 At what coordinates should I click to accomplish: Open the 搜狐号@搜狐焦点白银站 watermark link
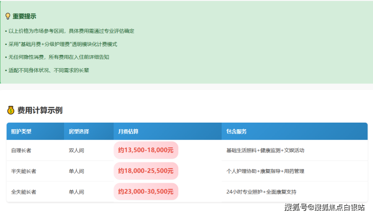(325, 207)
